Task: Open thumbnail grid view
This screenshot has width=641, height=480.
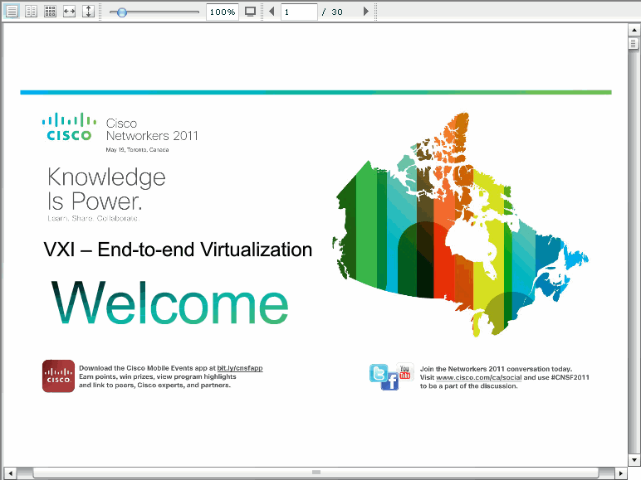Action: [x=51, y=12]
